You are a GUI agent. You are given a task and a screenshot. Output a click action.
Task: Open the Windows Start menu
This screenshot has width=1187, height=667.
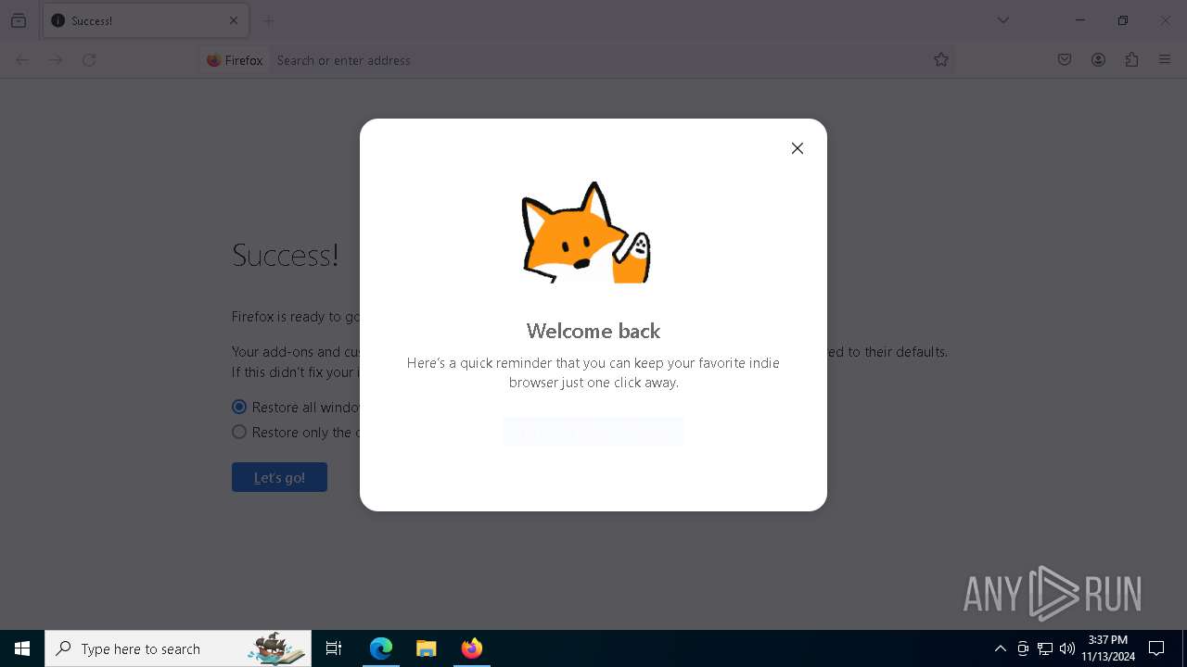(22, 648)
